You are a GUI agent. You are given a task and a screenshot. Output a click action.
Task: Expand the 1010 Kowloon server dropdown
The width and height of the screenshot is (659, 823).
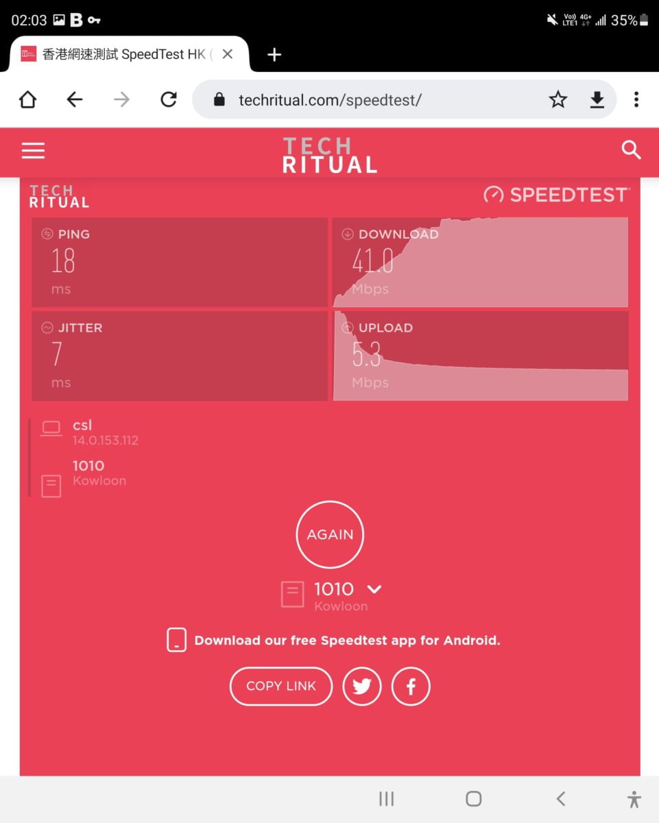pos(374,589)
